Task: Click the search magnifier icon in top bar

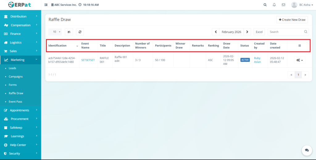Action: click(265, 5)
